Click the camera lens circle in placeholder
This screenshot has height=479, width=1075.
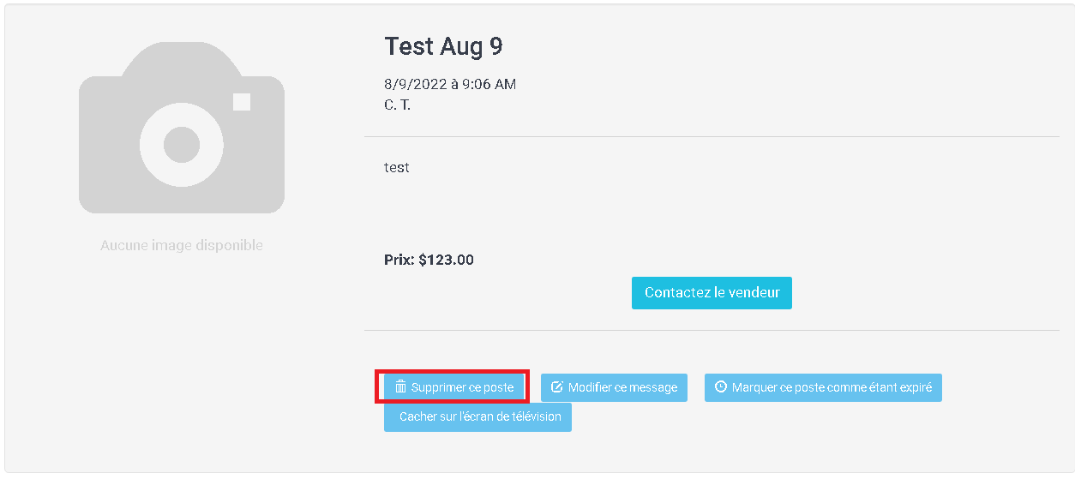coord(182,144)
